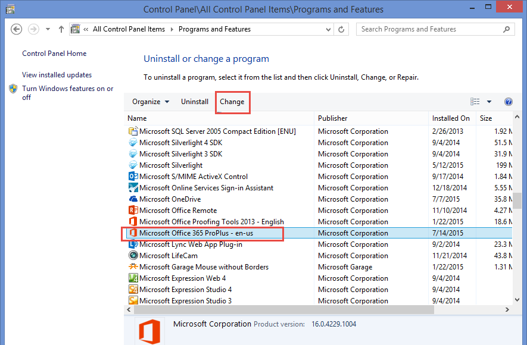Click the Back navigation arrow
Image resolution: width=527 pixels, height=345 pixels.
(17, 29)
